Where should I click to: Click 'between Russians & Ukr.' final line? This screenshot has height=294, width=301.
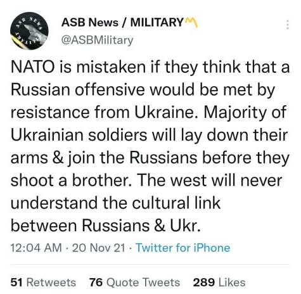pos(105,226)
